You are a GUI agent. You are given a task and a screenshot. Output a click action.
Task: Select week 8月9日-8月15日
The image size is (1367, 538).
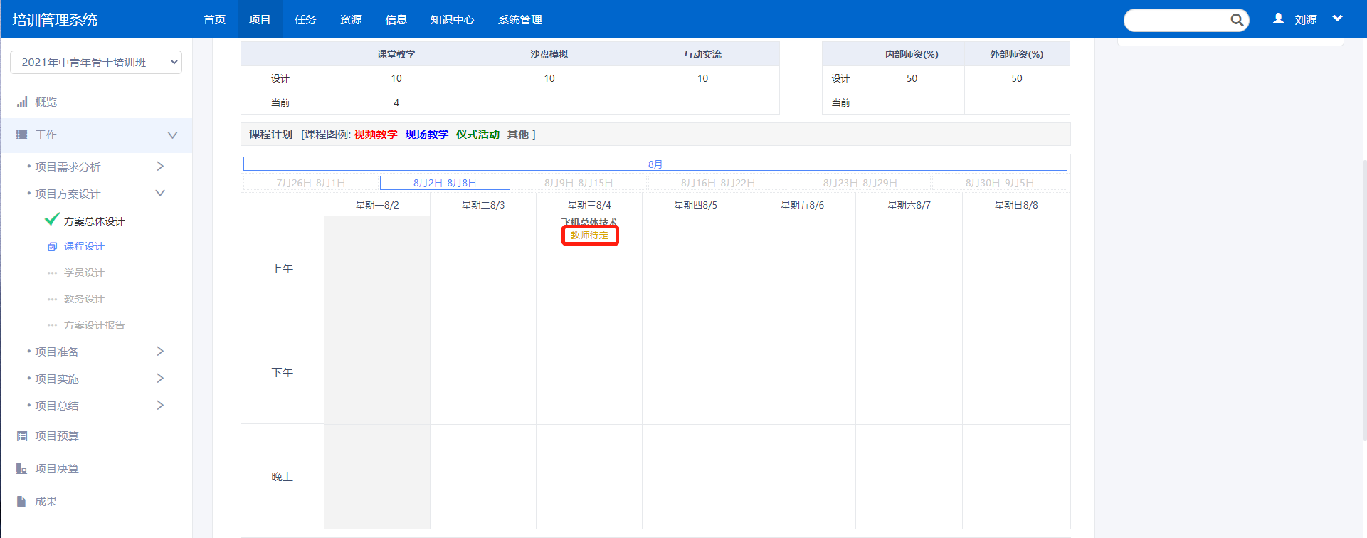point(579,183)
